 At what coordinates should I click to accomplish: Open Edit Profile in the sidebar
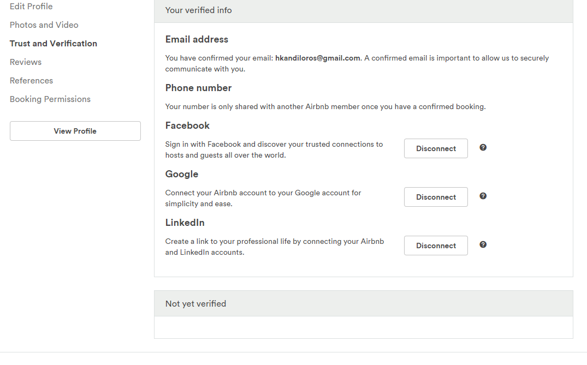31,7
